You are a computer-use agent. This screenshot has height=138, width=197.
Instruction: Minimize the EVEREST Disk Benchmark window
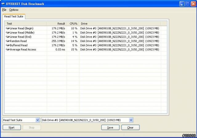tap(182, 4)
